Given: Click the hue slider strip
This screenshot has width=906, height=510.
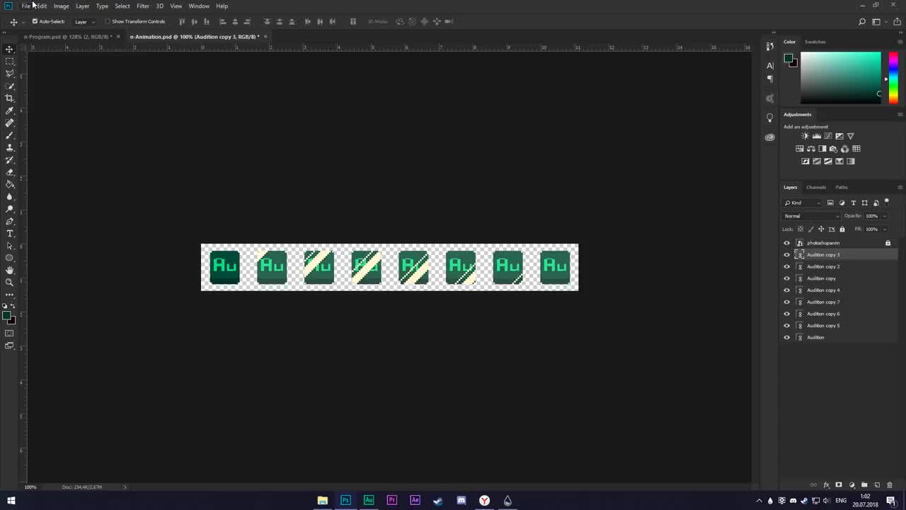Looking at the screenshot, I should [x=893, y=78].
